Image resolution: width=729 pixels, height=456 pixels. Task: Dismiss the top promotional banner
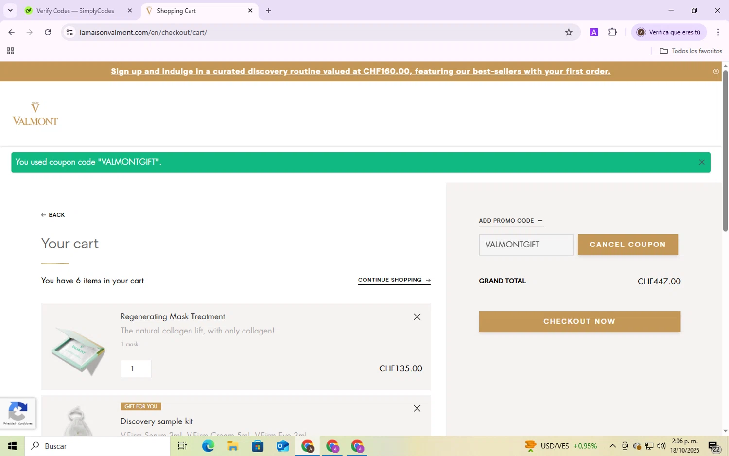[716, 71]
